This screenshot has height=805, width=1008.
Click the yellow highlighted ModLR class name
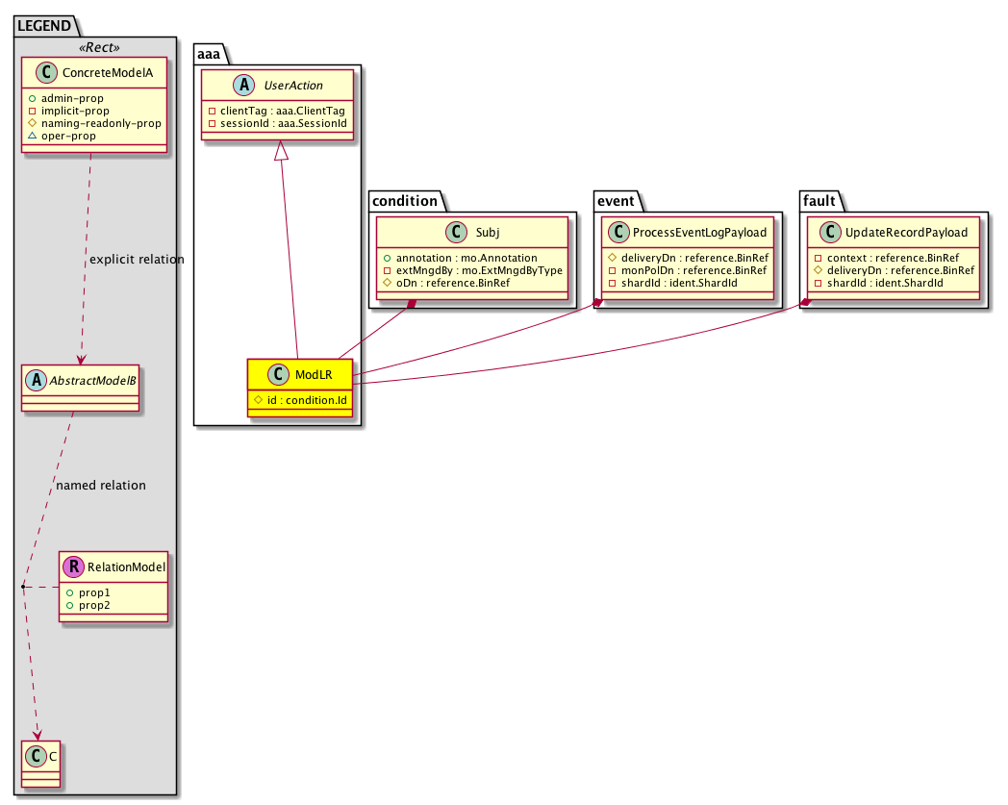(309, 373)
